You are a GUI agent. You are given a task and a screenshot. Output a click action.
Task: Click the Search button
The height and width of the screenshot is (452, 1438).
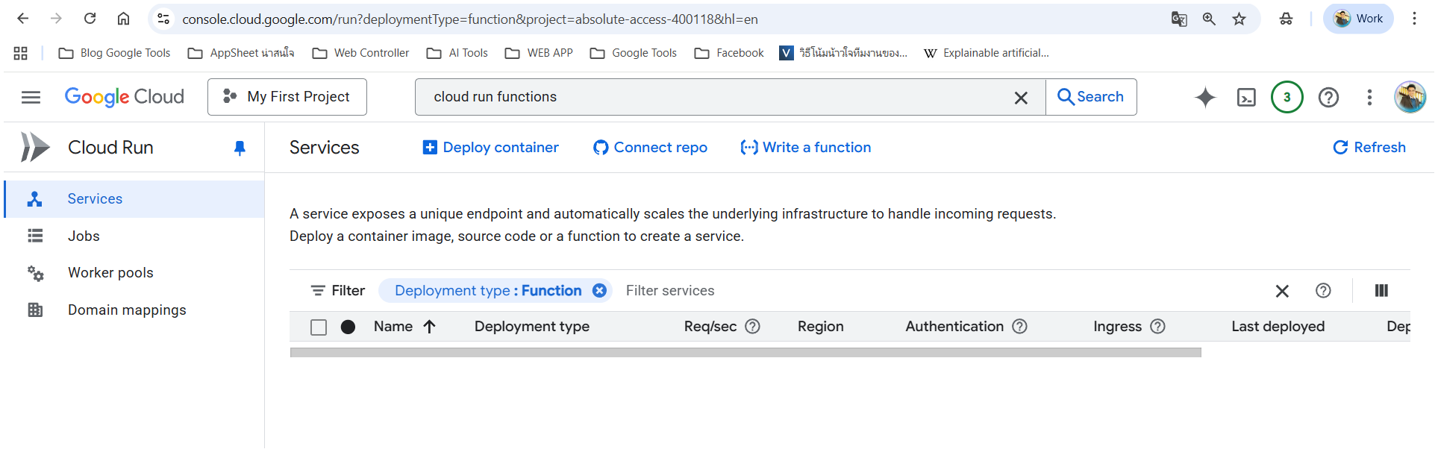pos(1091,97)
